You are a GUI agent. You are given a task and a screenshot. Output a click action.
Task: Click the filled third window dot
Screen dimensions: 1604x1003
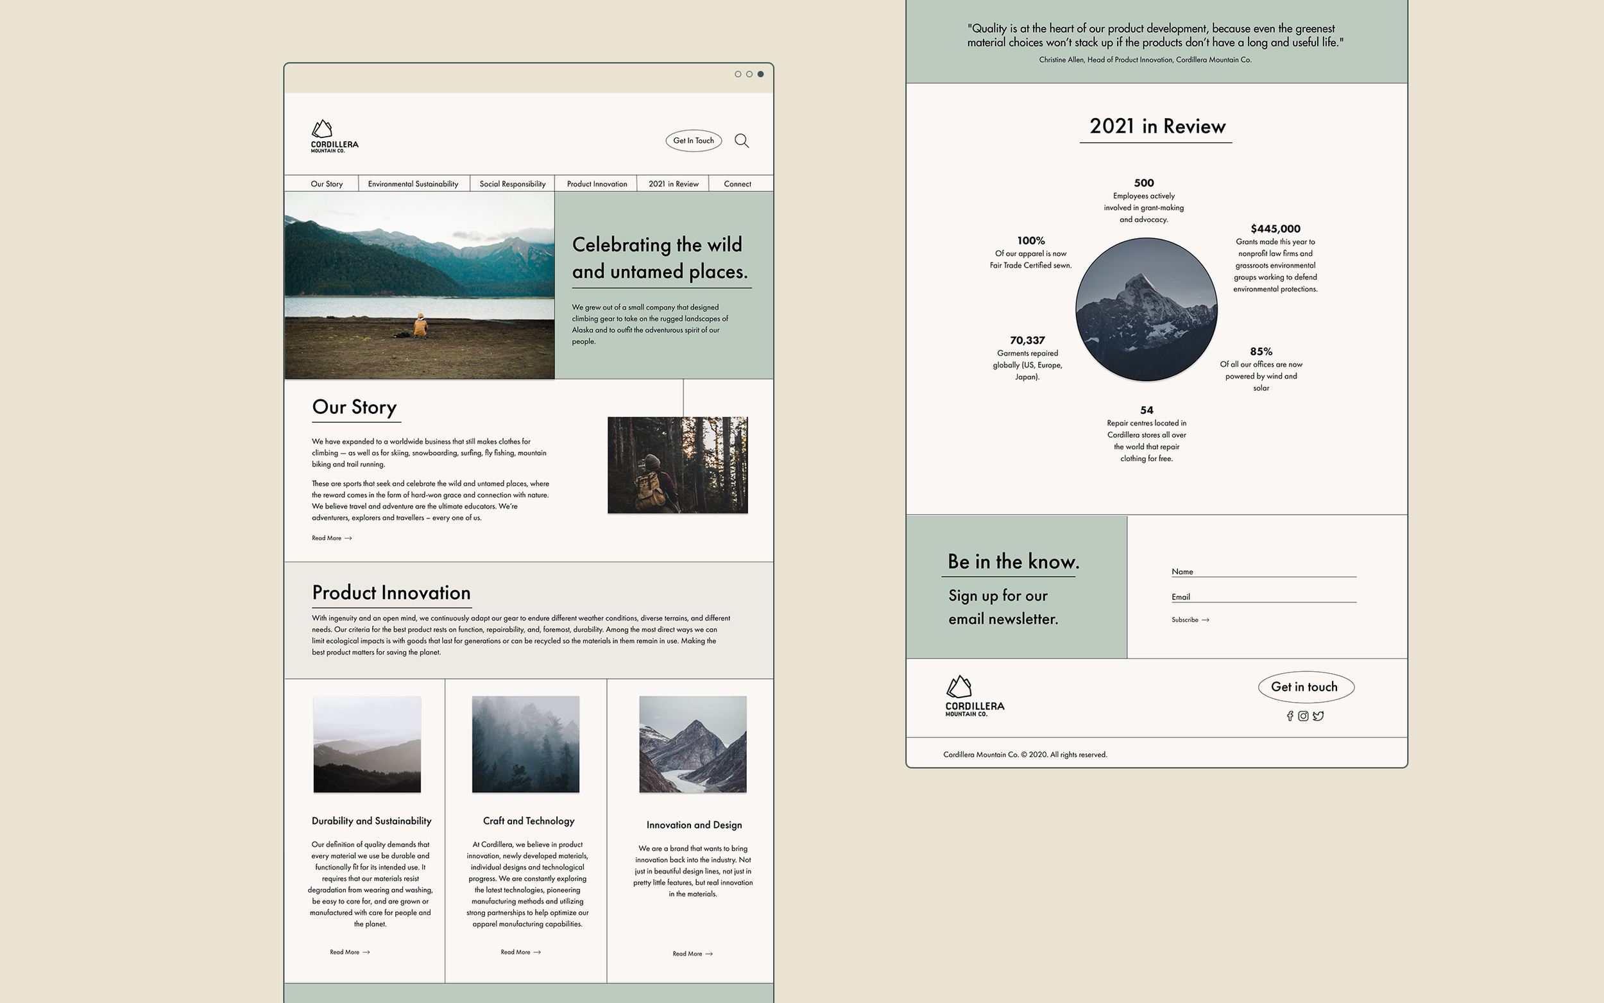point(760,74)
